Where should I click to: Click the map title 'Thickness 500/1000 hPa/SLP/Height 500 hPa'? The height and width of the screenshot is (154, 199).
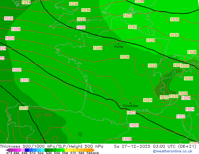click(x=51, y=146)
